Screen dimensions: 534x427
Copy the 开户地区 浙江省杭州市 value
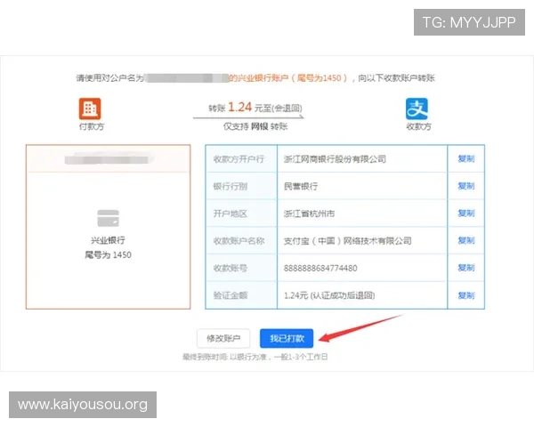pyautogui.click(x=465, y=213)
